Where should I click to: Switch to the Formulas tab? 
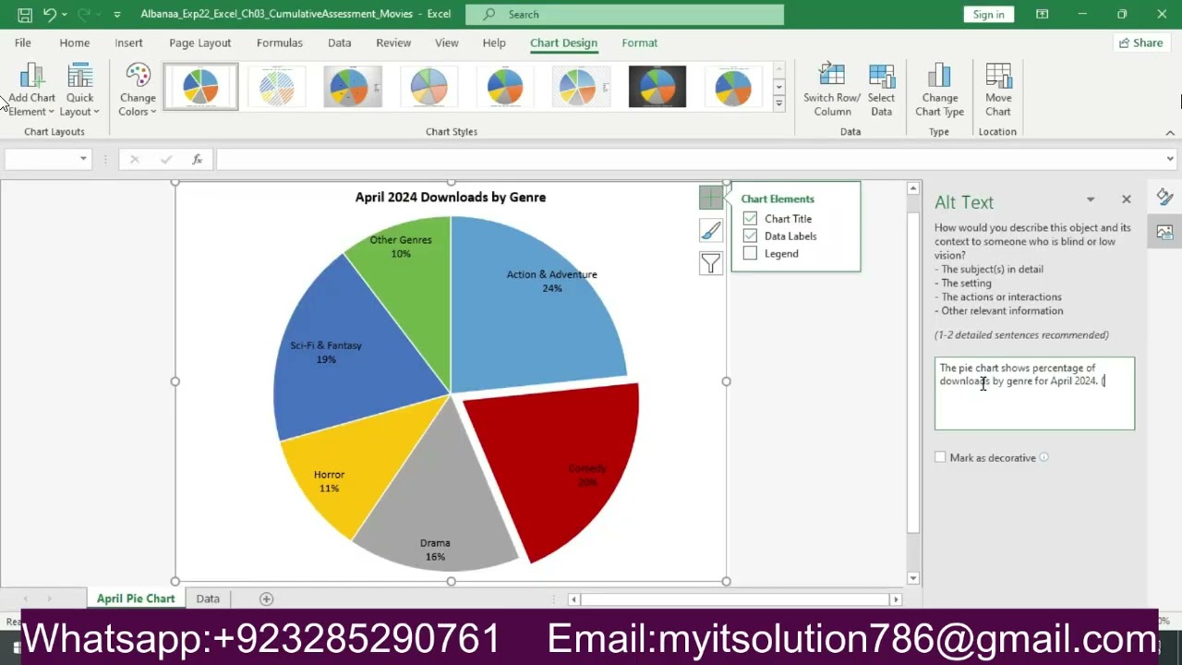tap(280, 42)
